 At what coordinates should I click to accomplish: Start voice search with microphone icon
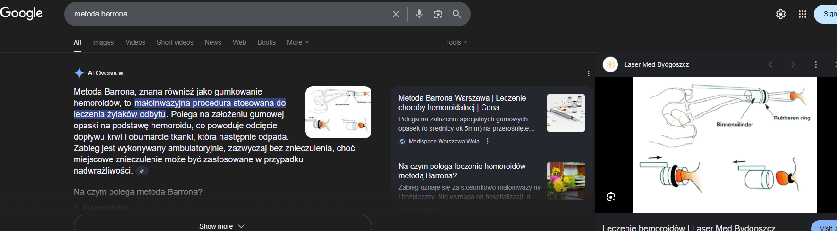[419, 14]
